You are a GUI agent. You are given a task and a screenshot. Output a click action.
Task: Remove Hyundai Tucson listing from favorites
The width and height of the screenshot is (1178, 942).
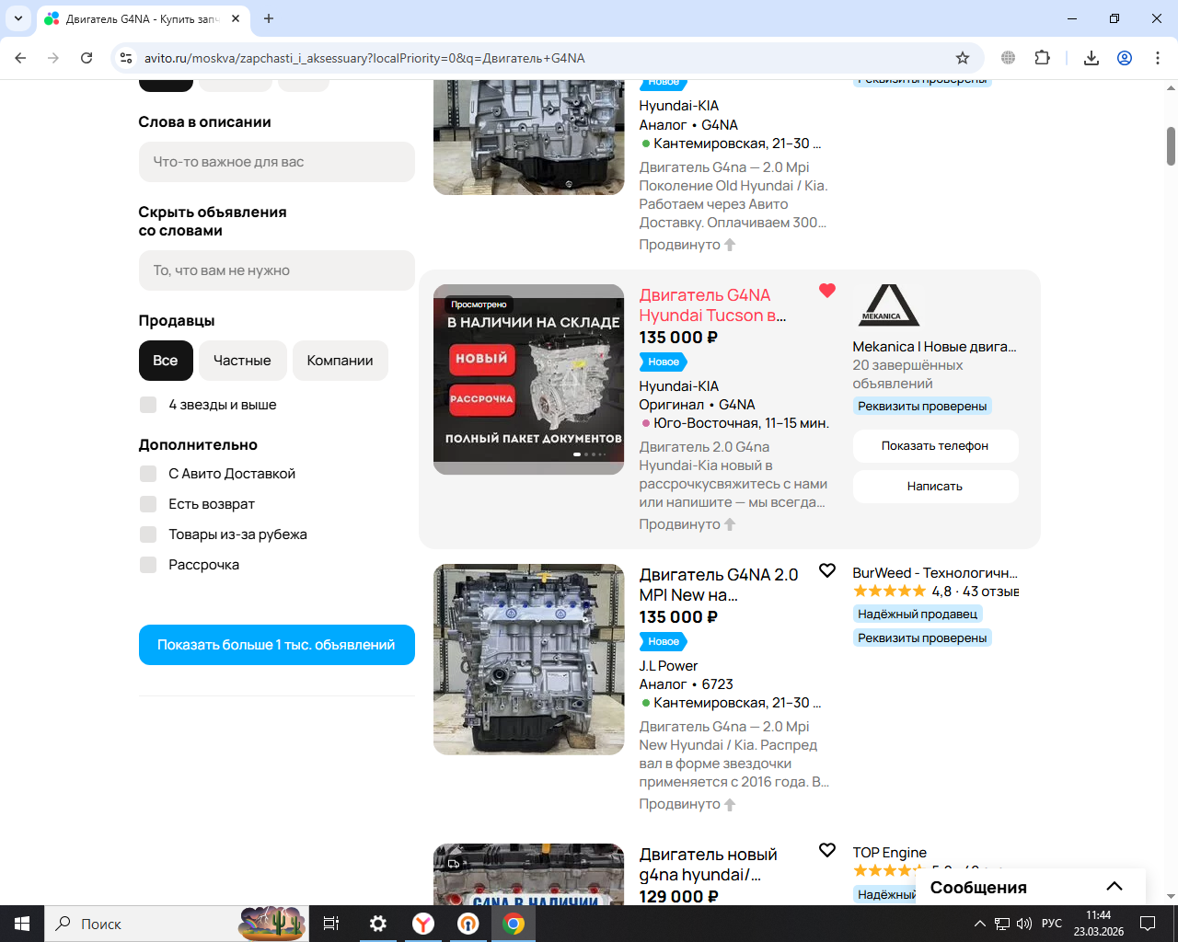click(x=827, y=291)
